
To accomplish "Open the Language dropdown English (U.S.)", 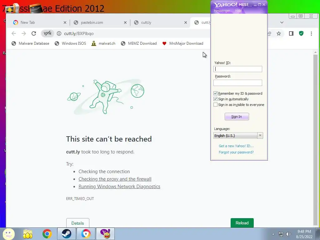I will [x=238, y=136].
